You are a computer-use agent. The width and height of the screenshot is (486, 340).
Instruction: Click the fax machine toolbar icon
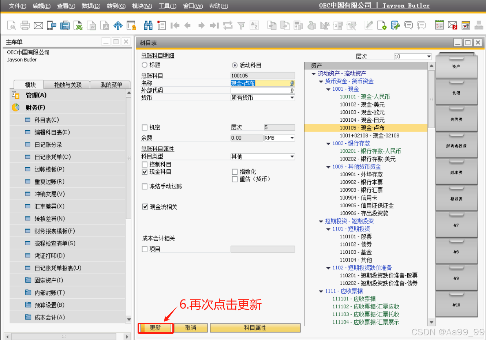point(65,25)
